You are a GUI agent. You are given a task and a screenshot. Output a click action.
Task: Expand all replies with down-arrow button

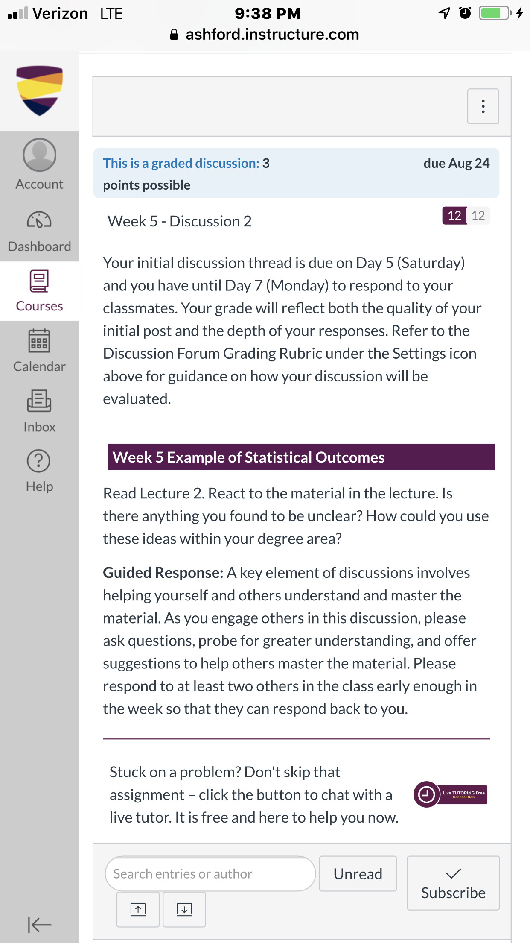pos(184,909)
